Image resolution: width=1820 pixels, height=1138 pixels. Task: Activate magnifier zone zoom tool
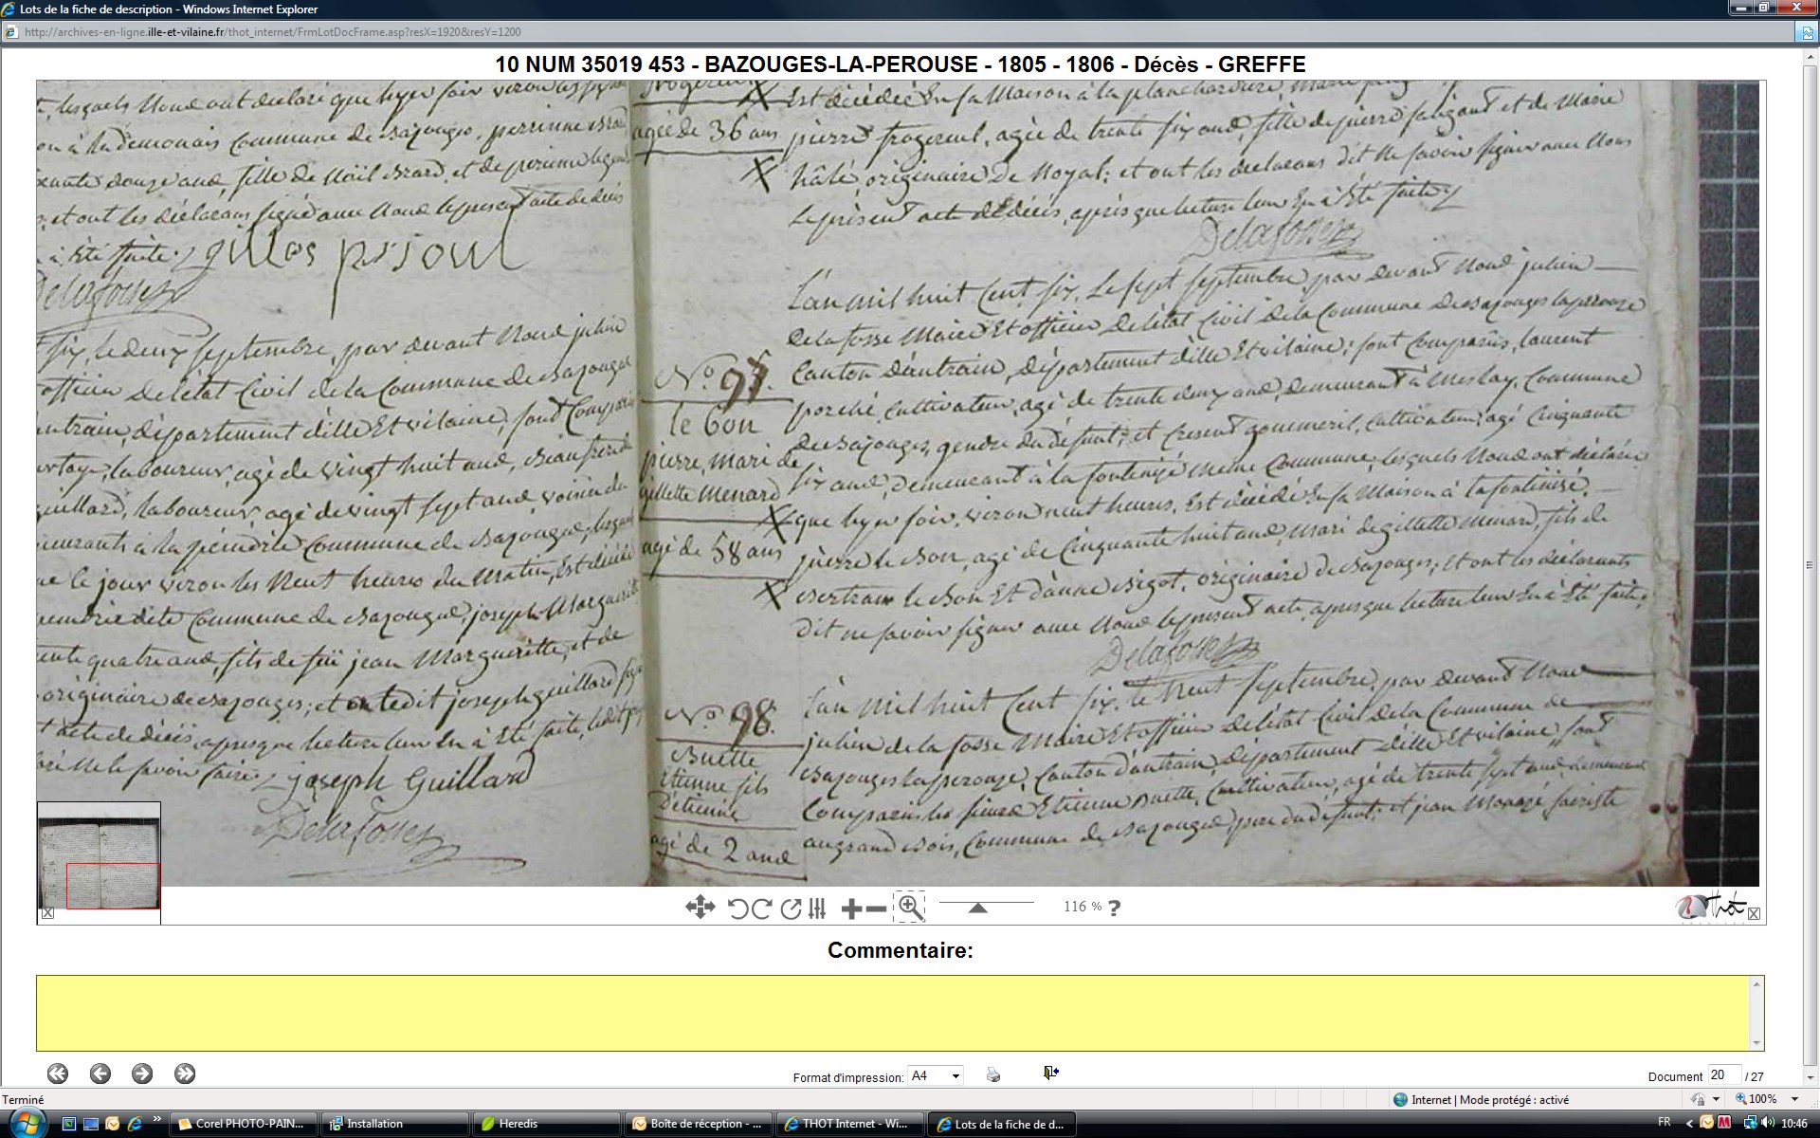(x=909, y=907)
